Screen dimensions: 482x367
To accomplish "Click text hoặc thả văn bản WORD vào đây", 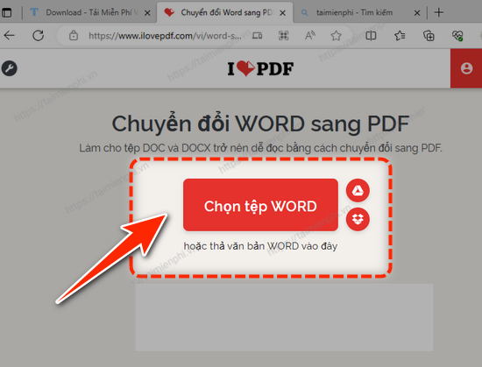I will click(x=260, y=246).
